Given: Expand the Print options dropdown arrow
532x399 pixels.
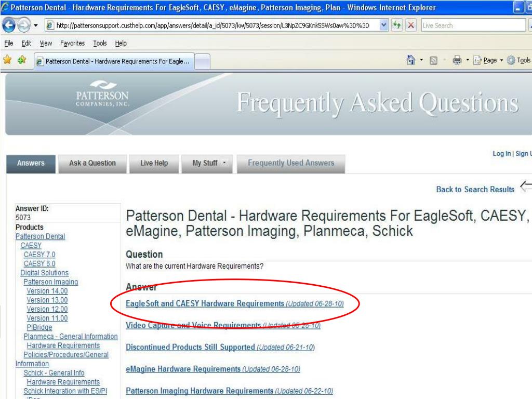Looking at the screenshot, I should [468, 60].
